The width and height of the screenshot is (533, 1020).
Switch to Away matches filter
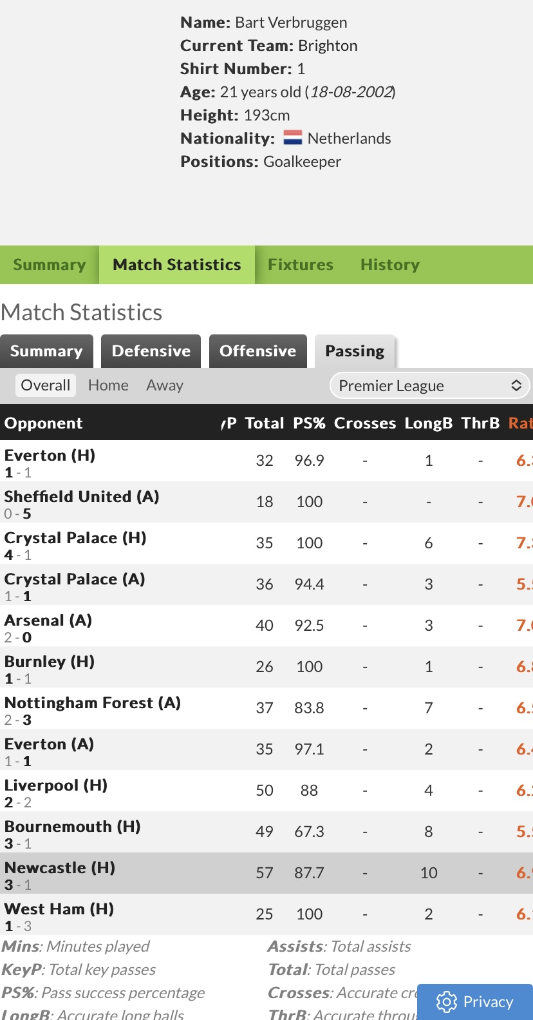(165, 385)
